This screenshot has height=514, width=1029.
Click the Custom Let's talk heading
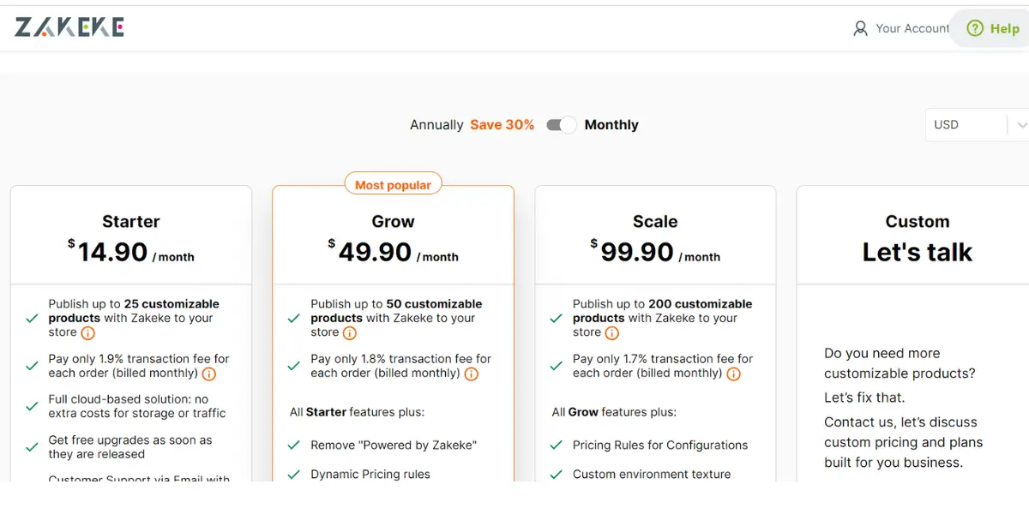[918, 237]
